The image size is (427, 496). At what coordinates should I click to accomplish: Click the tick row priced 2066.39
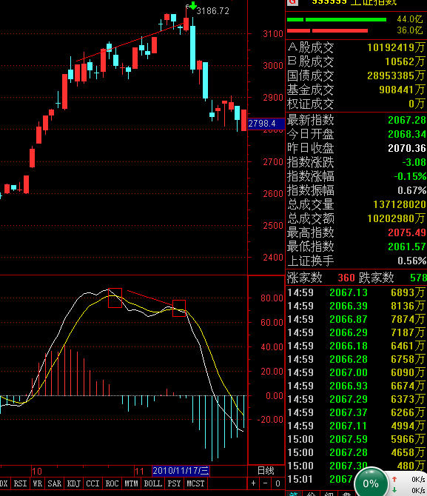356,306
